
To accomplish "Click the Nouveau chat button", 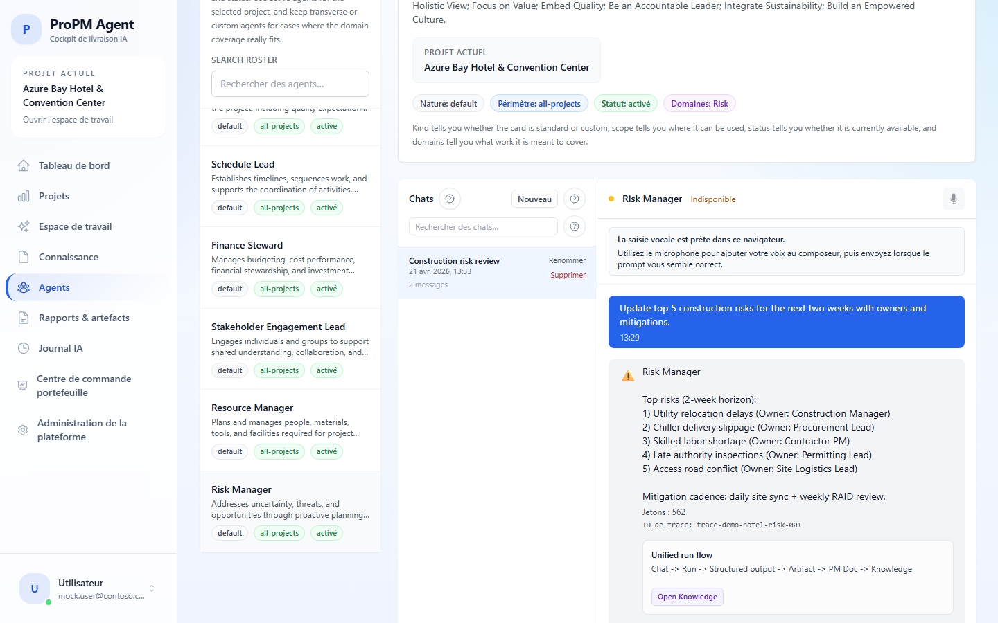I will (534, 199).
